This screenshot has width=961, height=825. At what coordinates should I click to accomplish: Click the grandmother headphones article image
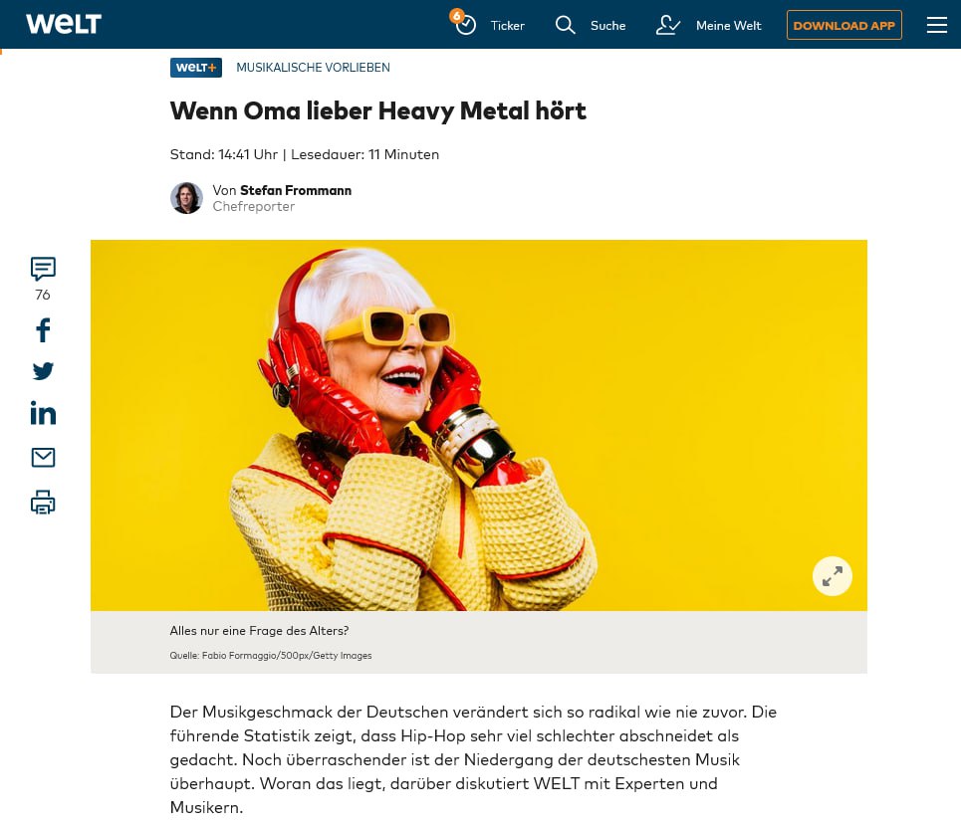click(479, 425)
